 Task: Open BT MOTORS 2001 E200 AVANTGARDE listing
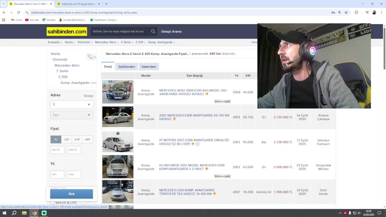(x=194, y=142)
